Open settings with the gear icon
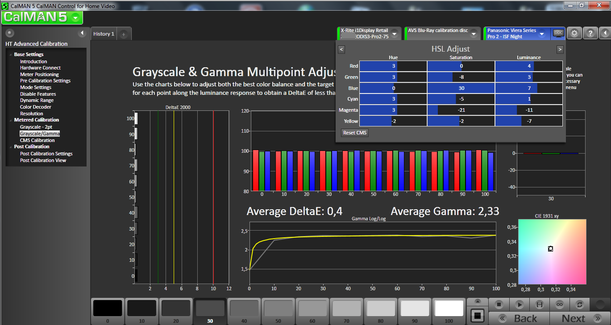This screenshot has width=611, height=325. click(574, 33)
